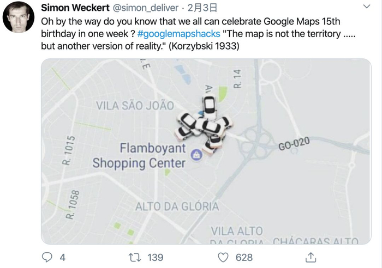
Task: Click the ALTO DA GLÓRIA map label
Action: (x=177, y=207)
